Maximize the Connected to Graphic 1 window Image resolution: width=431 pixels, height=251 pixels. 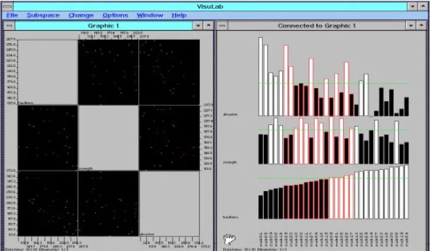point(421,26)
